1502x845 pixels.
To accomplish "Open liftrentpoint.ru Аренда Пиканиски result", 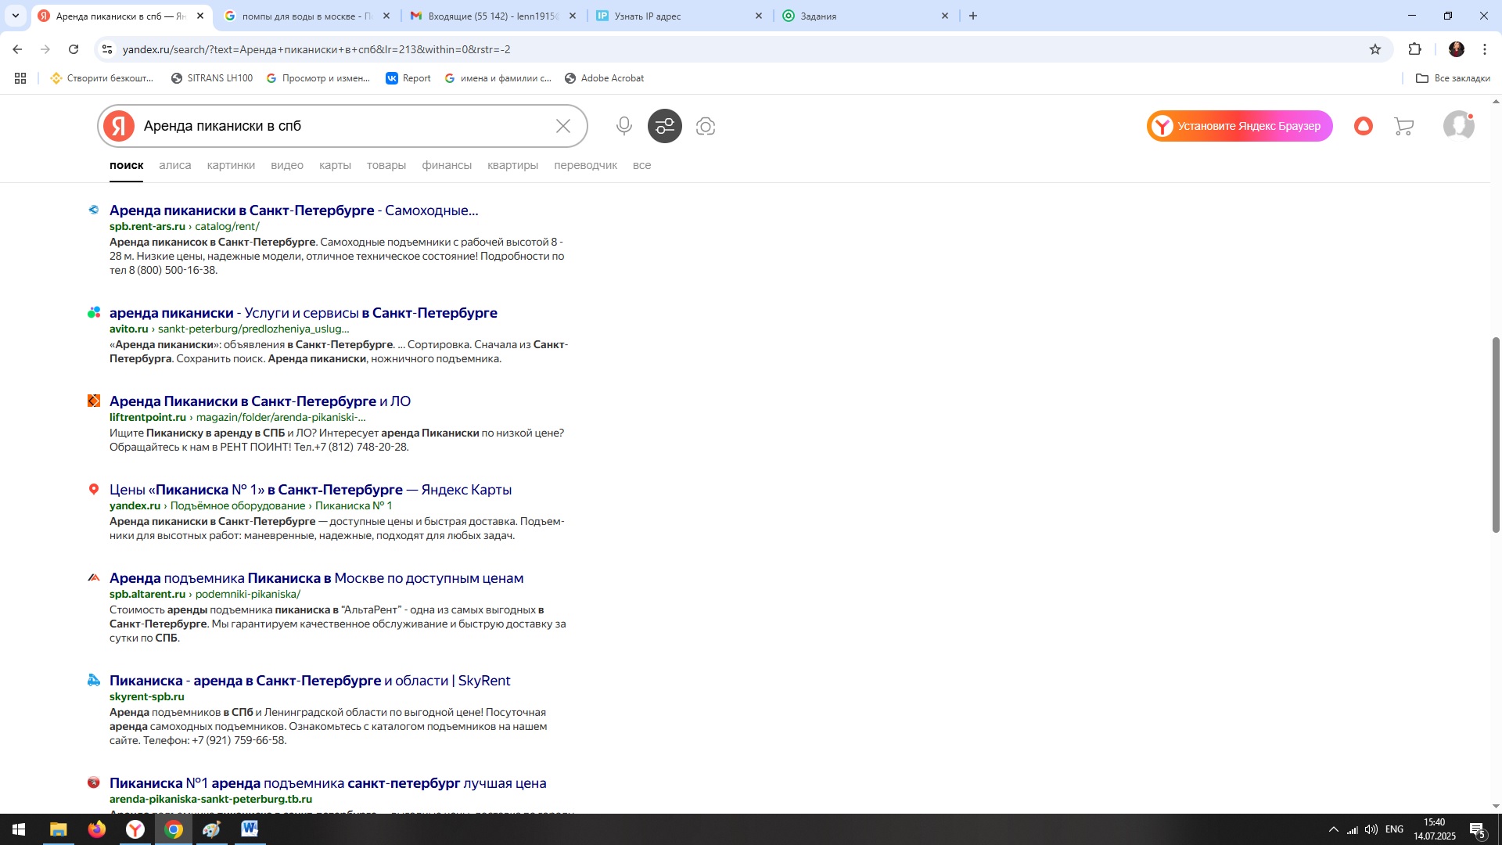I will point(260,401).
